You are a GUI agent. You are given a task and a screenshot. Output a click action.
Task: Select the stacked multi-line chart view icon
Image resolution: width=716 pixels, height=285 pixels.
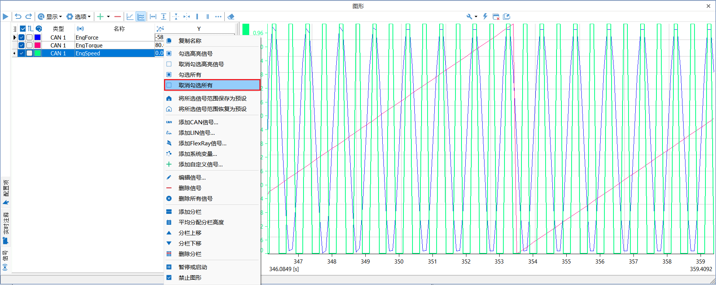141,17
